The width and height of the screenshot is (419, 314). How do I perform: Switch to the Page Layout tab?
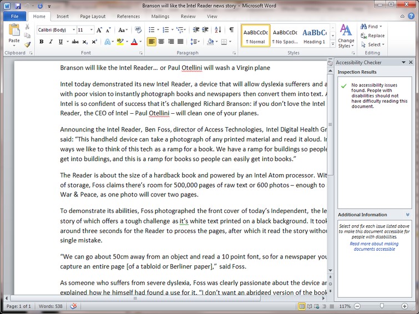(x=93, y=16)
